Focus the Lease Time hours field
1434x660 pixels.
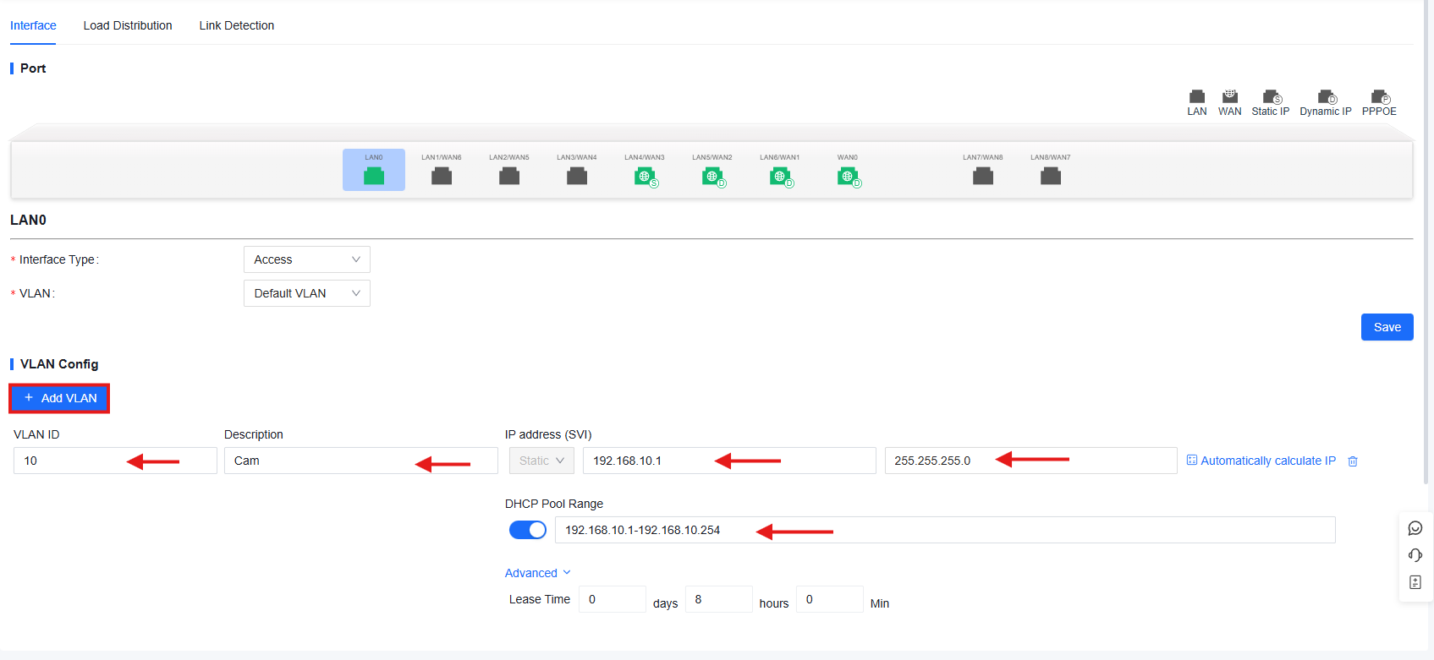pyautogui.click(x=718, y=599)
